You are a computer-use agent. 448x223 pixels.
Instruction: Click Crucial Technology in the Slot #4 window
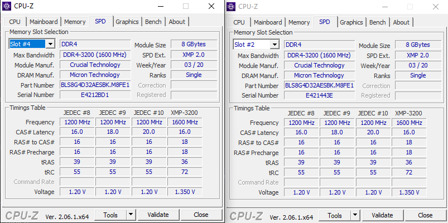(95, 65)
